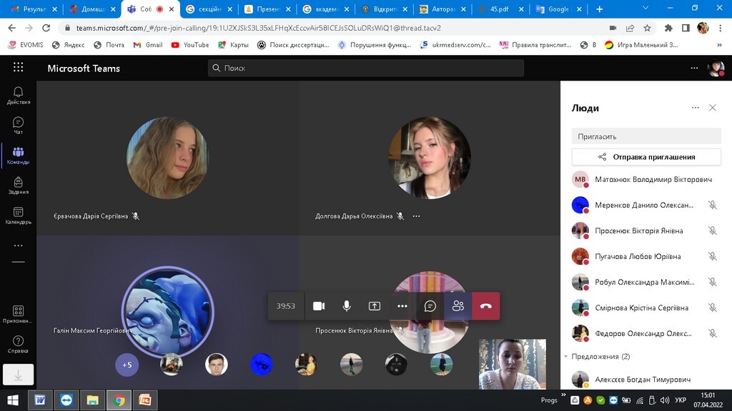Toggle the microphone in call controls

pos(347,306)
